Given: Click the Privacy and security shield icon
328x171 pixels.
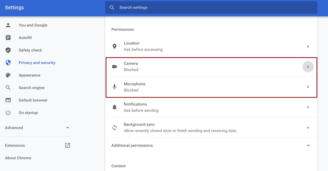Looking at the screenshot, I should click(x=8, y=62).
